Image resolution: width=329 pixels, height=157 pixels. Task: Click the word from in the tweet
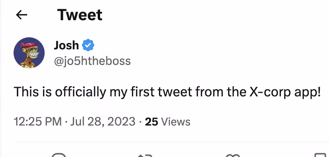(210, 92)
